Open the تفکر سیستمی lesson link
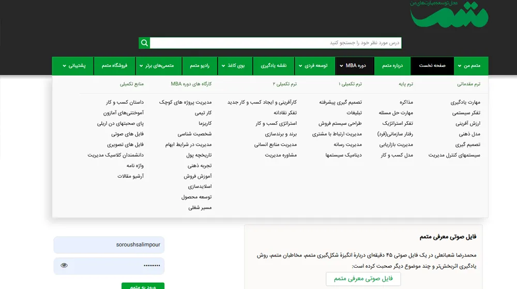This screenshot has width=517, height=289. click(466, 113)
